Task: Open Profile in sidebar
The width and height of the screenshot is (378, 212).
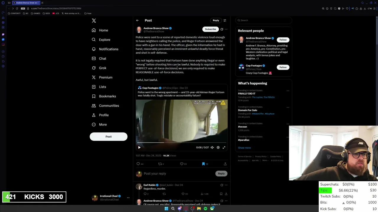Action: click(x=100, y=115)
